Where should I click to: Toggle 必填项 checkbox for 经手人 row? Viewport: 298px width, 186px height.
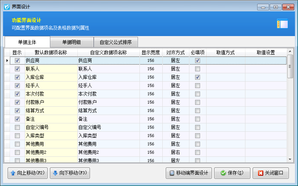197,86
